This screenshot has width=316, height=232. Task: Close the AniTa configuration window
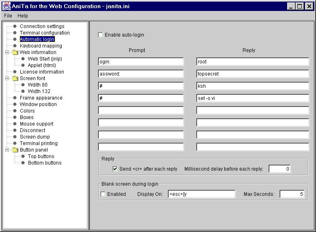click(x=309, y=7)
